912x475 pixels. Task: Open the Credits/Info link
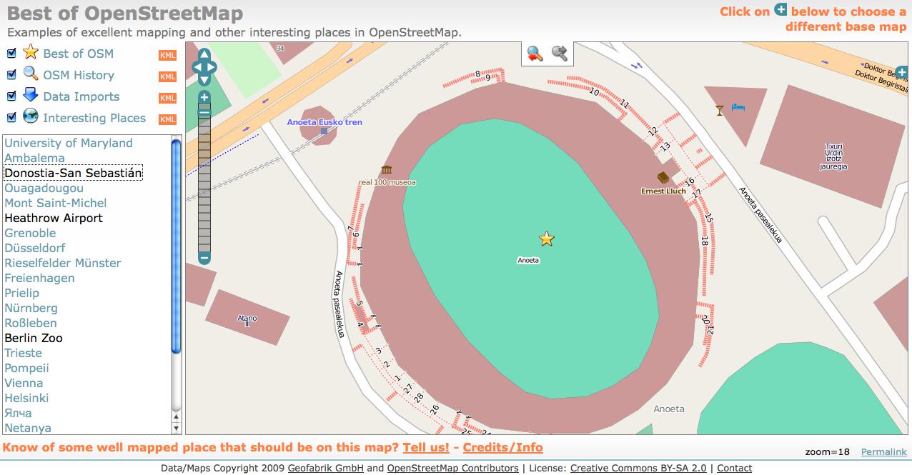click(502, 448)
